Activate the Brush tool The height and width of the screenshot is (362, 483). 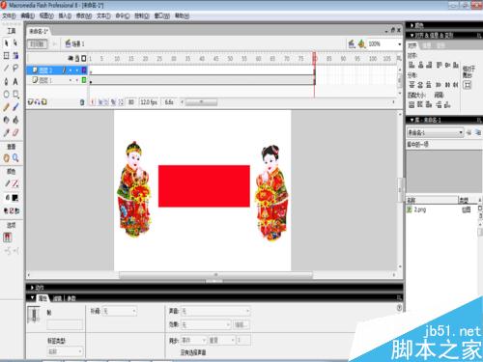(x=15, y=107)
